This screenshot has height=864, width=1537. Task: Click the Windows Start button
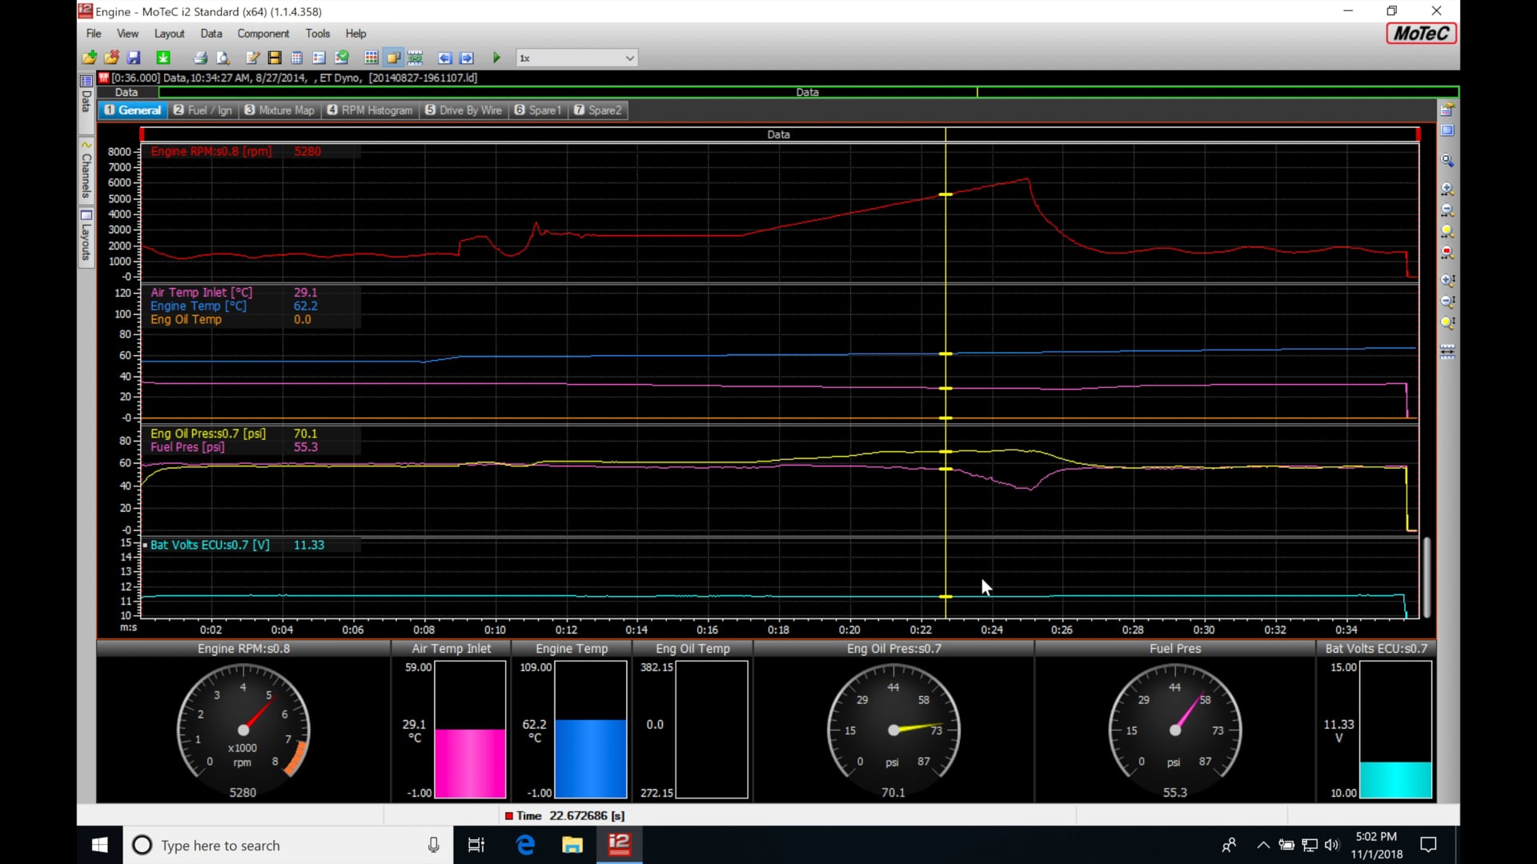coord(98,845)
